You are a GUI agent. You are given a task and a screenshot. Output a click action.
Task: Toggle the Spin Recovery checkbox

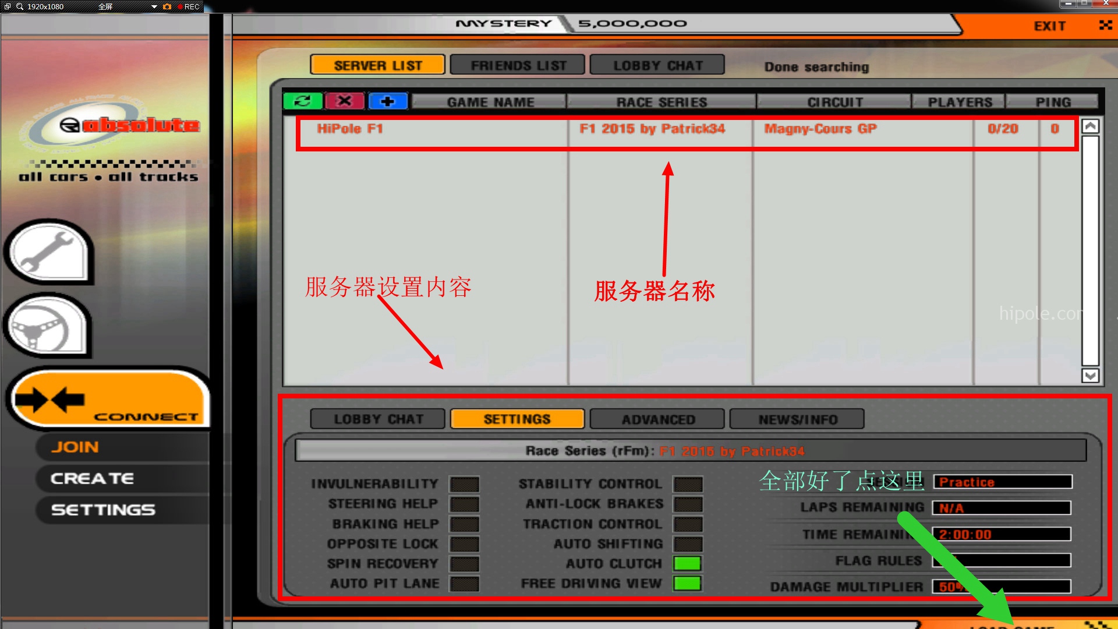pos(464,564)
